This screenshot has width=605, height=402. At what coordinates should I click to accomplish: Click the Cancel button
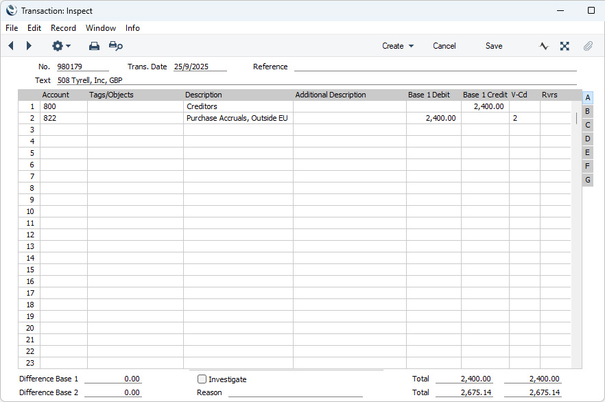tap(444, 46)
